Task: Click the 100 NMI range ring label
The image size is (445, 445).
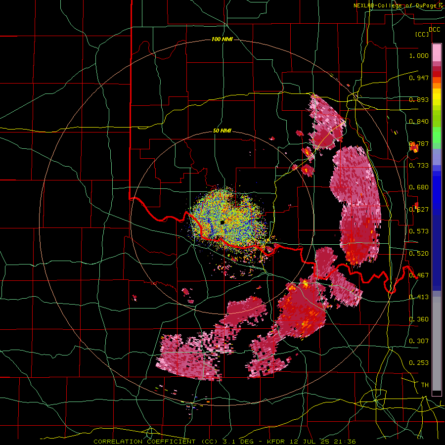Action: [x=222, y=39]
